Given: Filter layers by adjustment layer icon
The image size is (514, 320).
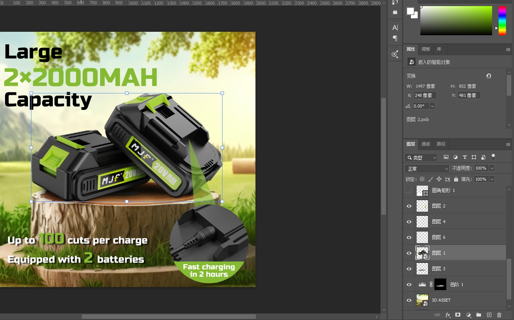Looking at the screenshot, I should coord(455,157).
